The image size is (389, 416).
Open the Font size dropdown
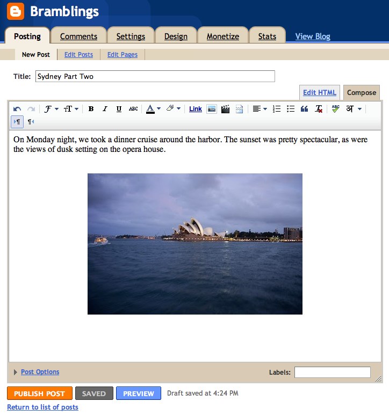(x=71, y=109)
